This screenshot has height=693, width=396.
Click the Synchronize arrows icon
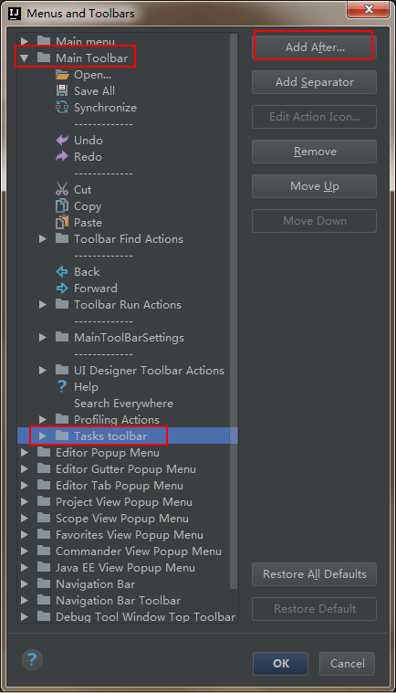(x=62, y=108)
